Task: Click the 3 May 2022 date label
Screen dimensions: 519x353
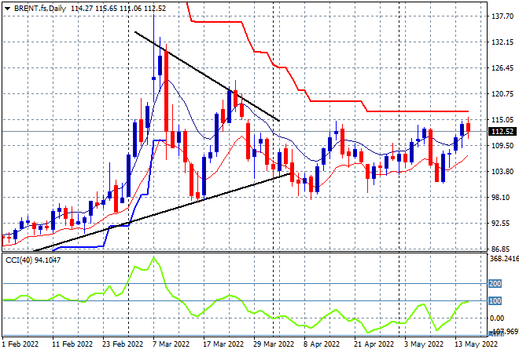Action: point(424,344)
